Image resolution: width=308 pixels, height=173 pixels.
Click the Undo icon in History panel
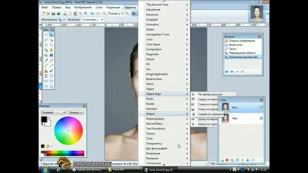tap(232, 72)
